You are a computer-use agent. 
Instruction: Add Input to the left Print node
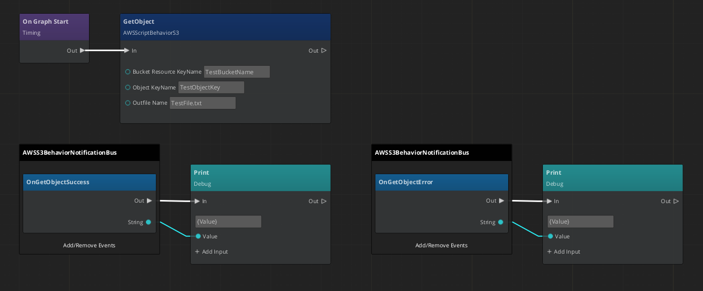(x=212, y=252)
